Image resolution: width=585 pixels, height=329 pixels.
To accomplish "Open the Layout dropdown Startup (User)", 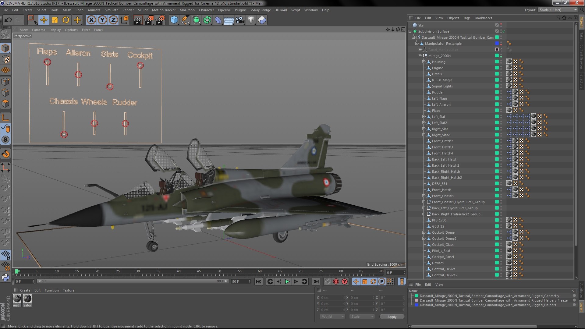I will point(557,10).
